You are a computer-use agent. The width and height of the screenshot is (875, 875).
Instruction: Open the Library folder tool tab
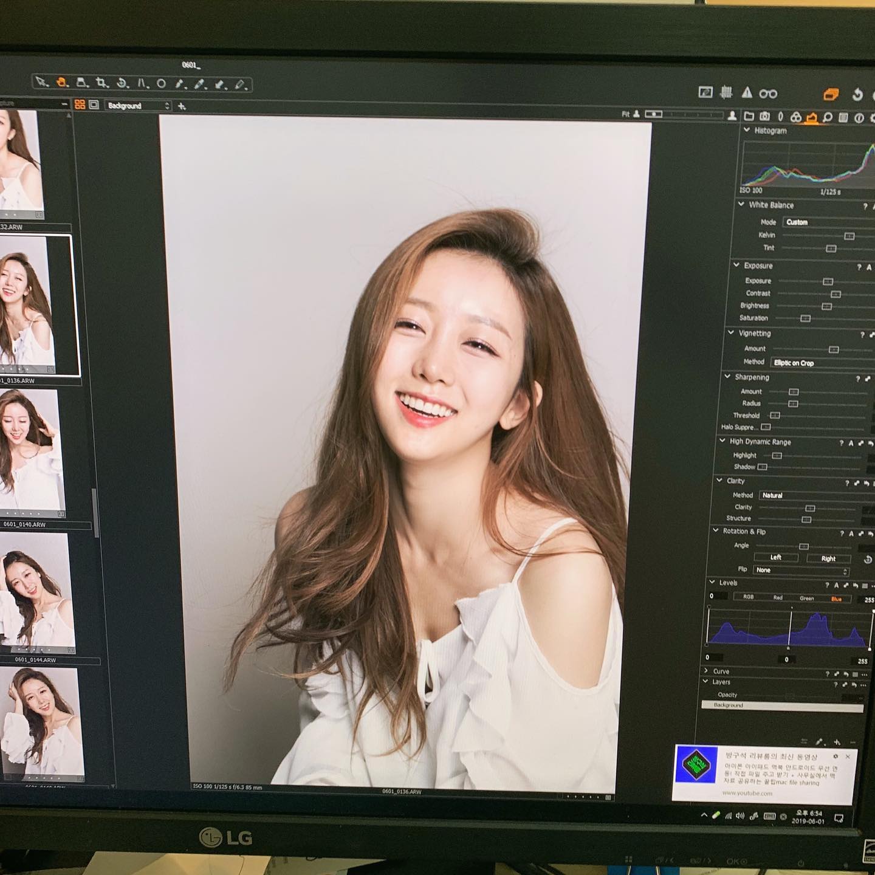click(x=749, y=116)
